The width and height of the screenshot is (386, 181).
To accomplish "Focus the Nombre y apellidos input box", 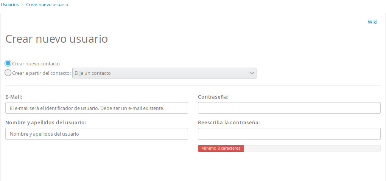I will click(96, 134).
